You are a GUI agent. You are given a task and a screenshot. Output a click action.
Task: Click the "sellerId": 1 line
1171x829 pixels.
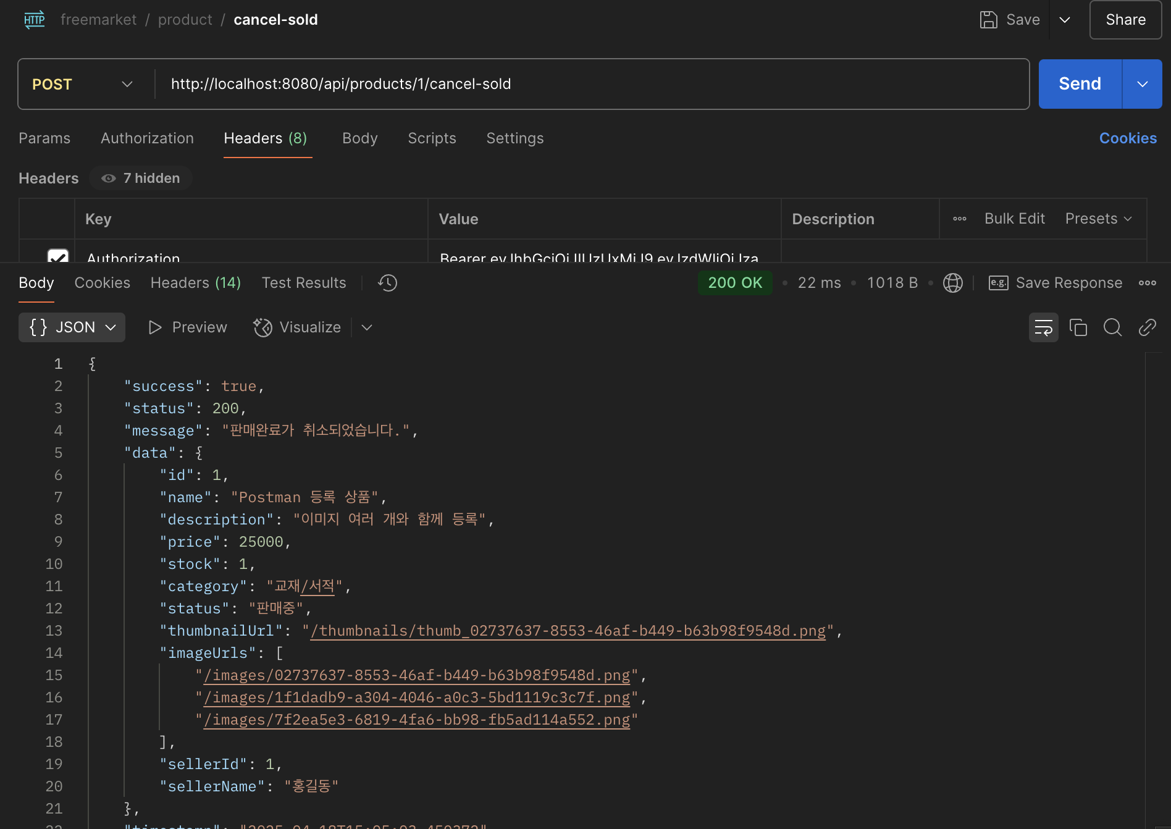coord(220,764)
